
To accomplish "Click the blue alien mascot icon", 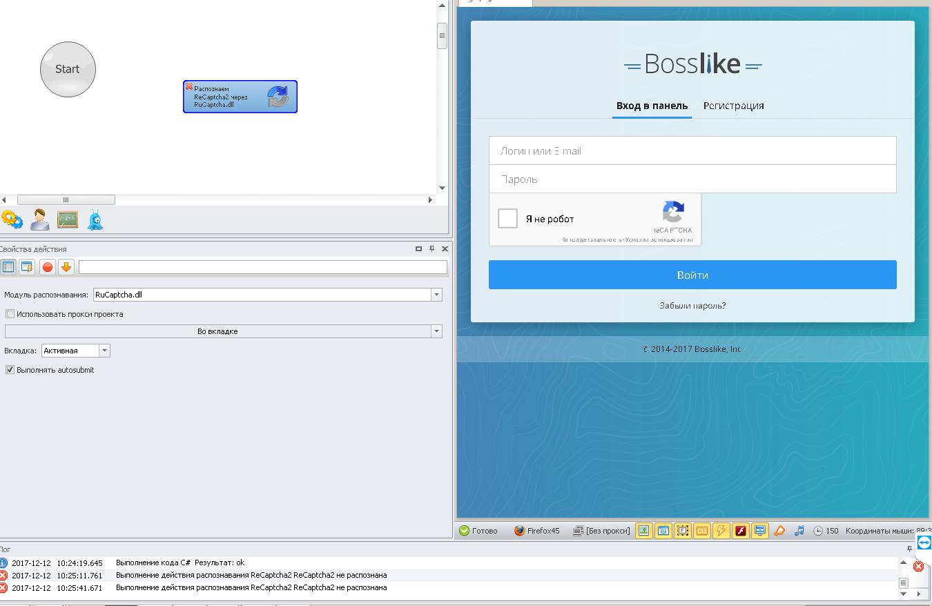I will point(95,220).
